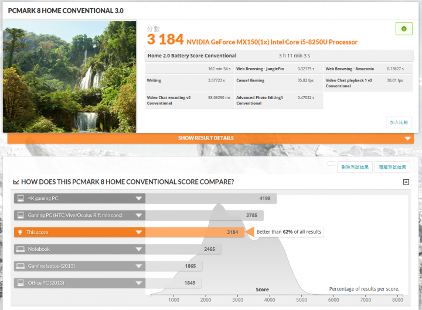Image resolution: width=422 pixels, height=310 pixels.
Task: Expand the 4K gaming PC dropdown
Action: (x=138, y=199)
